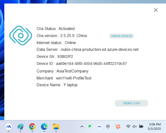Close the Ora info window

point(156,10)
